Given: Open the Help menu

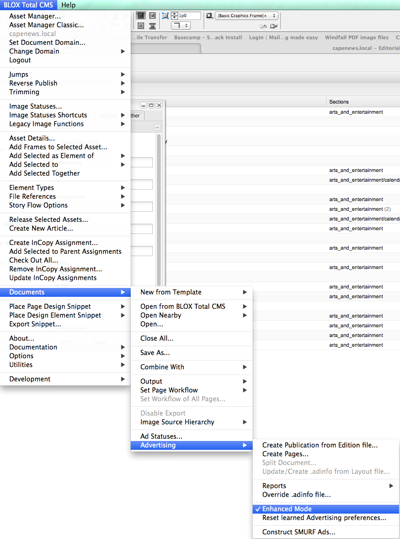Looking at the screenshot, I should tap(68, 5).
